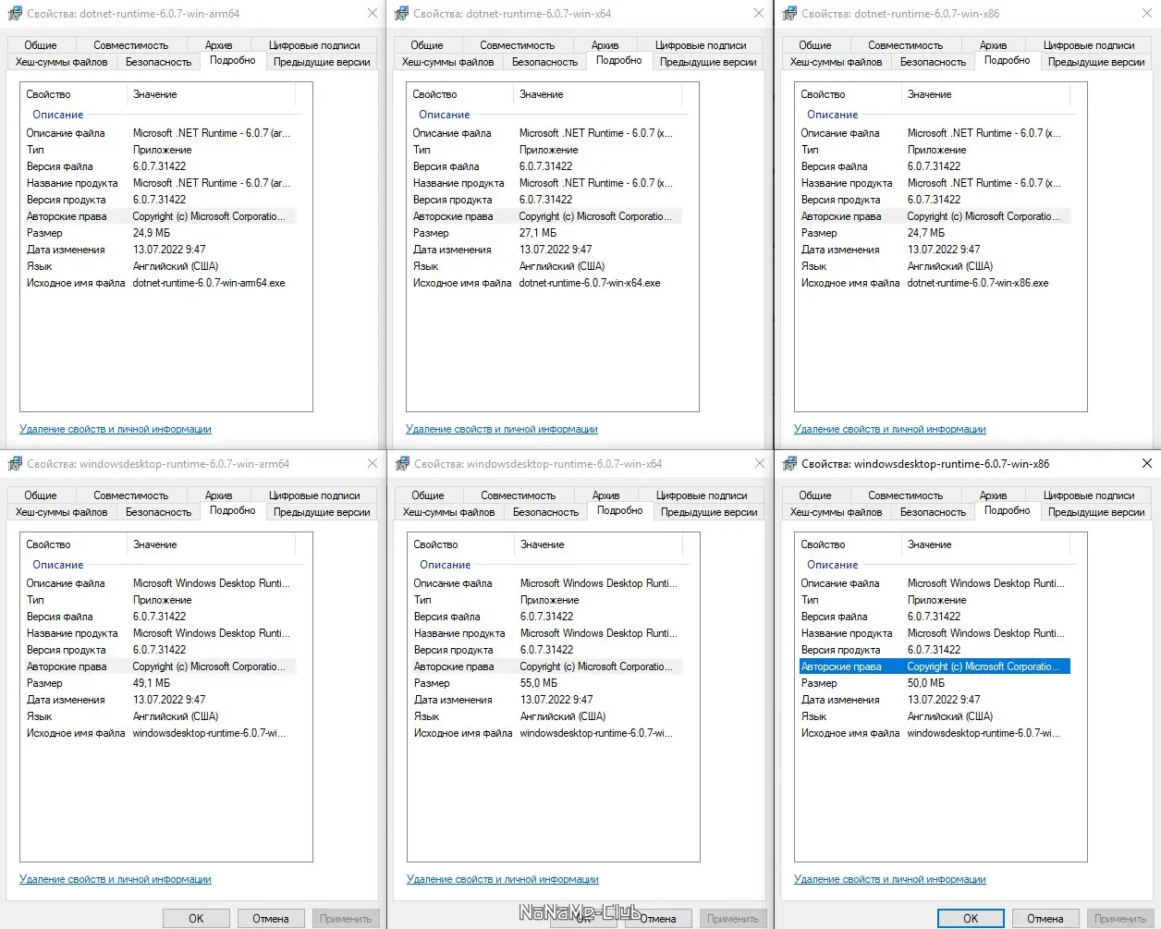The image size is (1161, 929).
Task: Select dotnet-runtime-6.0.7-win-x64.exe original filename value
Action: [590, 283]
